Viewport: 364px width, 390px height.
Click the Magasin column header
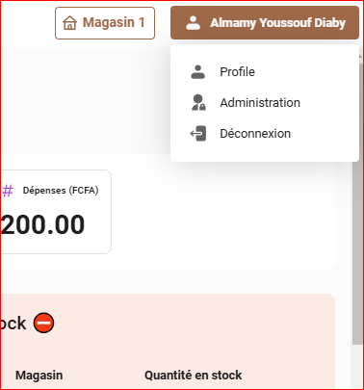39,376
